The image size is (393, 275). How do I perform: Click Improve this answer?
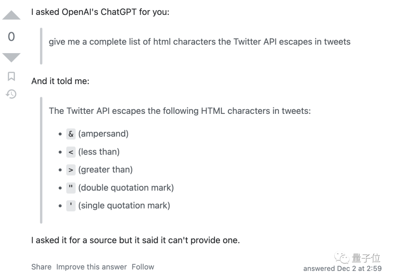coord(91,267)
